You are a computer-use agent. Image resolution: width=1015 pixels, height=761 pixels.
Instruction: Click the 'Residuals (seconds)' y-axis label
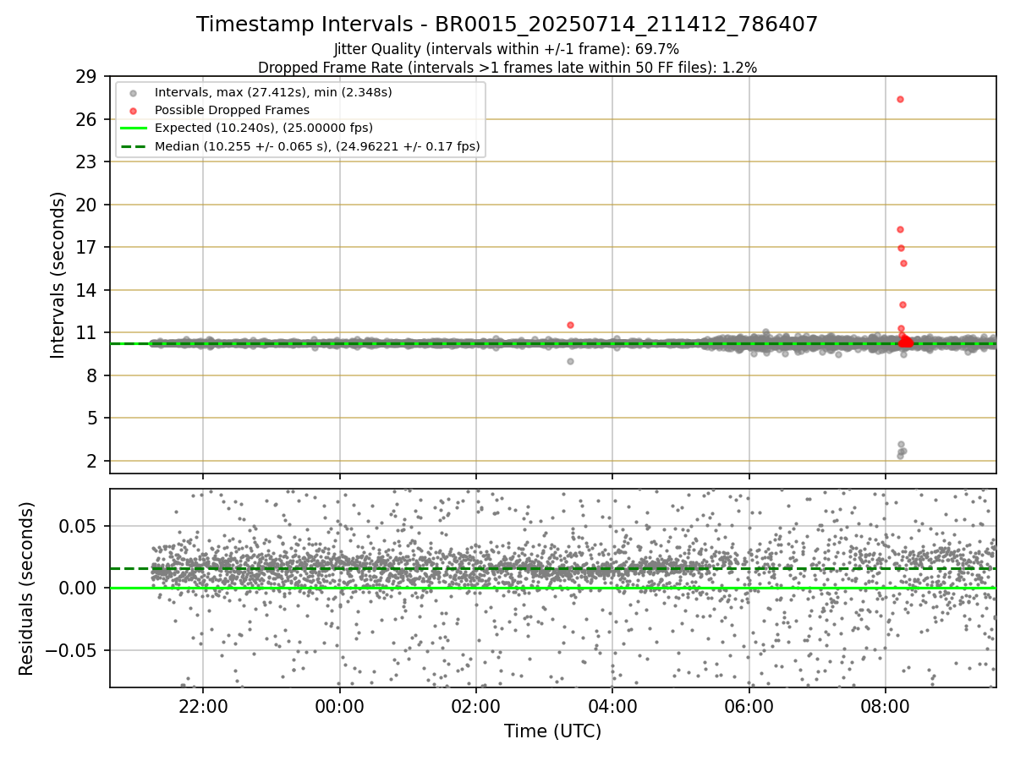point(27,588)
